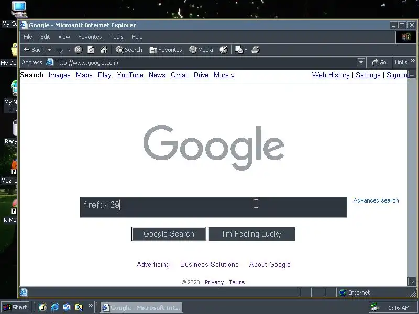Refresh the page with the Refresh icon
This screenshot has height=314, width=419.
point(91,50)
